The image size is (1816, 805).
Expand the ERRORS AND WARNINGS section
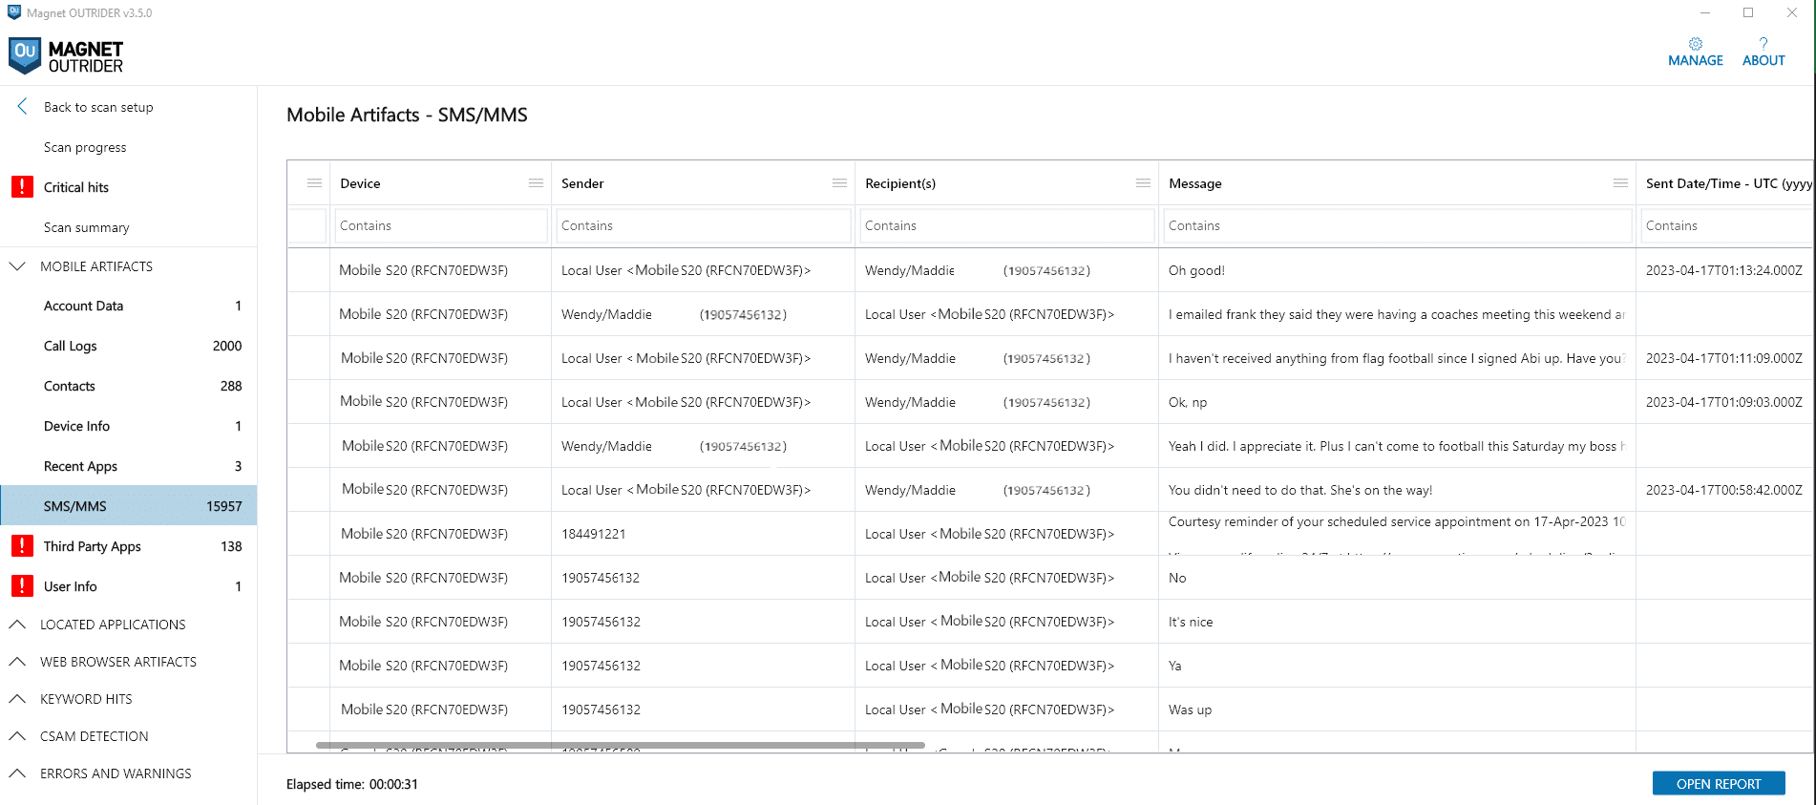click(x=17, y=773)
